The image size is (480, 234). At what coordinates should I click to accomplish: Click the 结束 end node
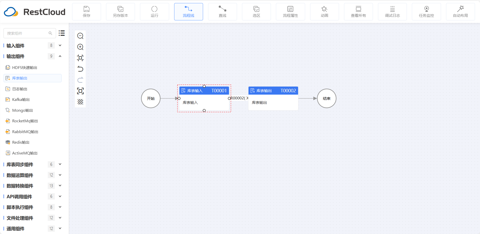click(327, 98)
